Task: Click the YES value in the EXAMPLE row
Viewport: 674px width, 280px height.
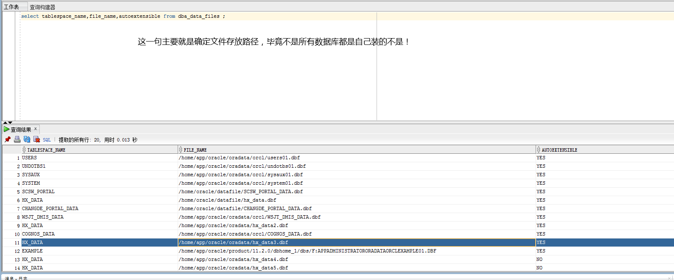Action: pos(541,251)
